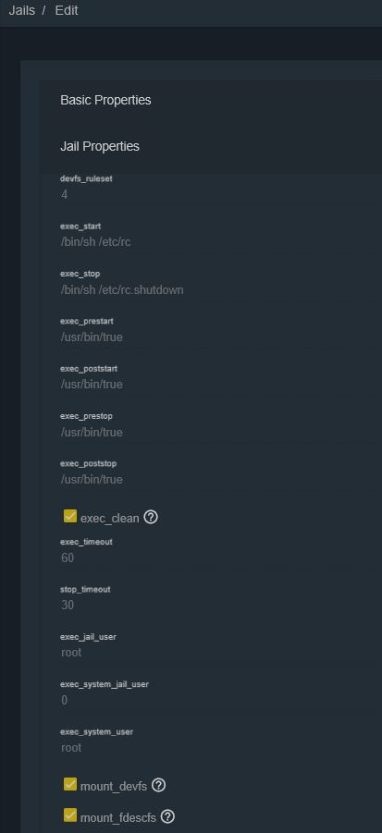This screenshot has width=382, height=833.
Task: Edit the exec_jail_user field
Action: (x=221, y=653)
